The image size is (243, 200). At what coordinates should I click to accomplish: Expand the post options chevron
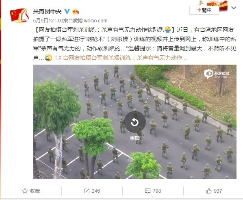click(x=234, y=8)
